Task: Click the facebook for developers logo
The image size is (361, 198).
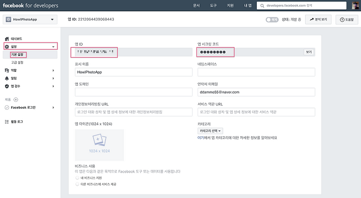Action: click(31, 5)
